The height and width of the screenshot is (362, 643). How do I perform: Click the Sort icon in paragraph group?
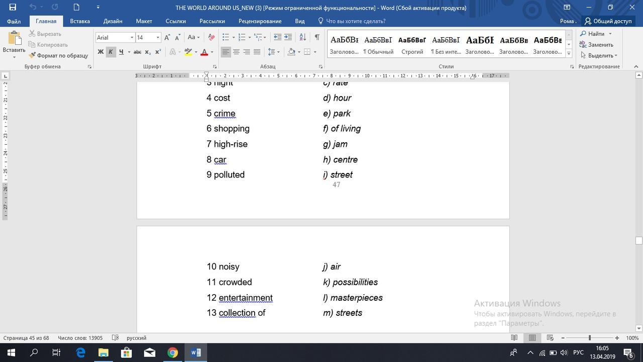click(302, 37)
